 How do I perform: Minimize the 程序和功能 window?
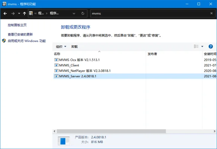click(x=187, y=4)
